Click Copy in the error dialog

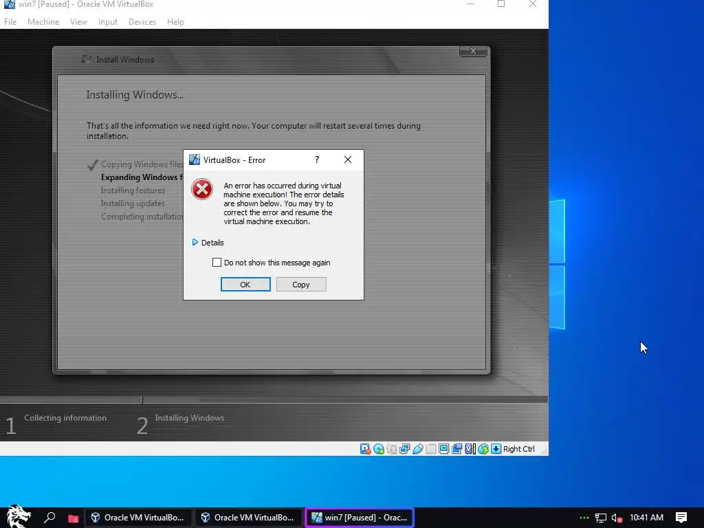pyautogui.click(x=301, y=284)
